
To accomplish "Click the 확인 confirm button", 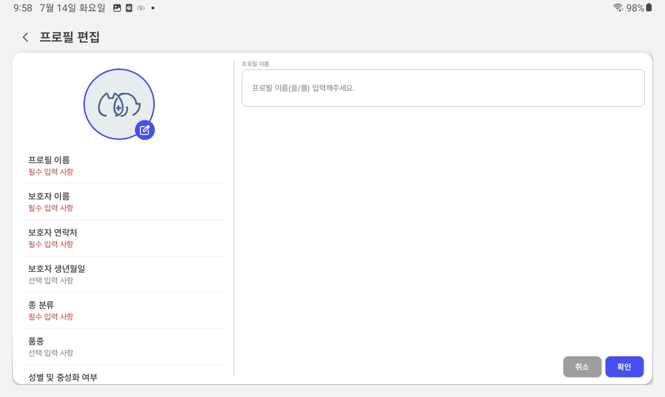I will click(624, 367).
